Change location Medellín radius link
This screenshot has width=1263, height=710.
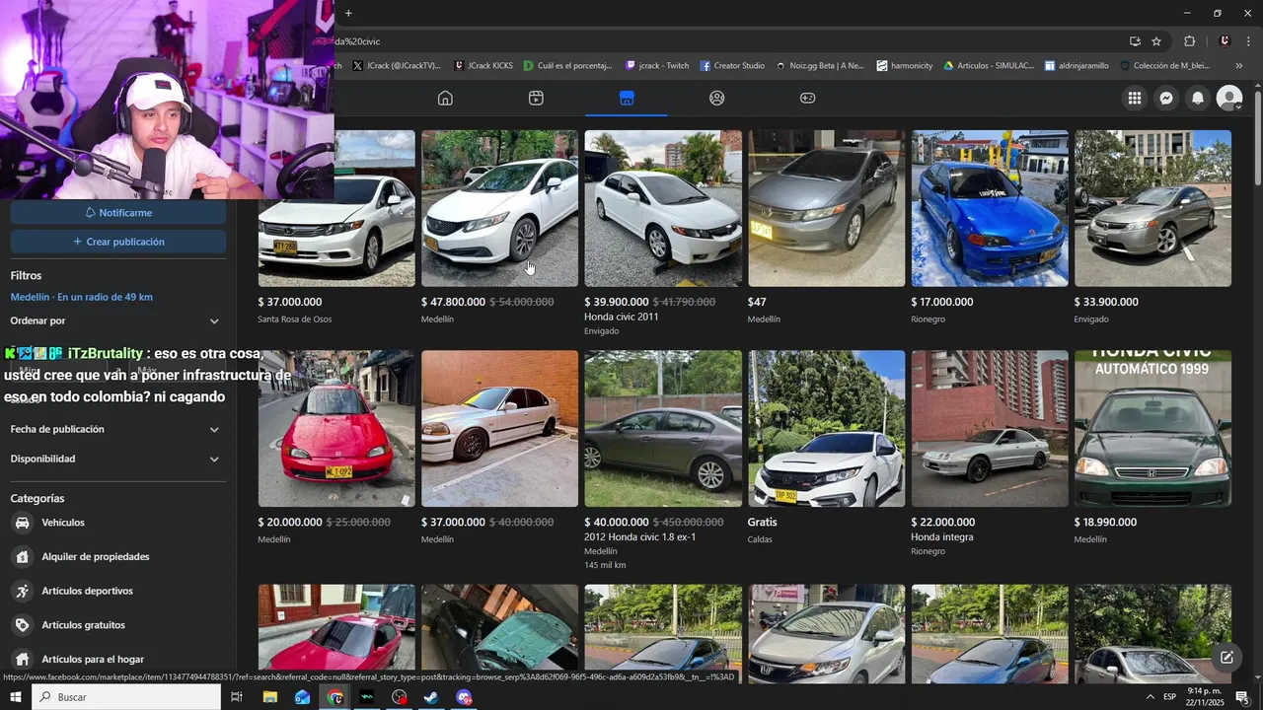click(82, 297)
